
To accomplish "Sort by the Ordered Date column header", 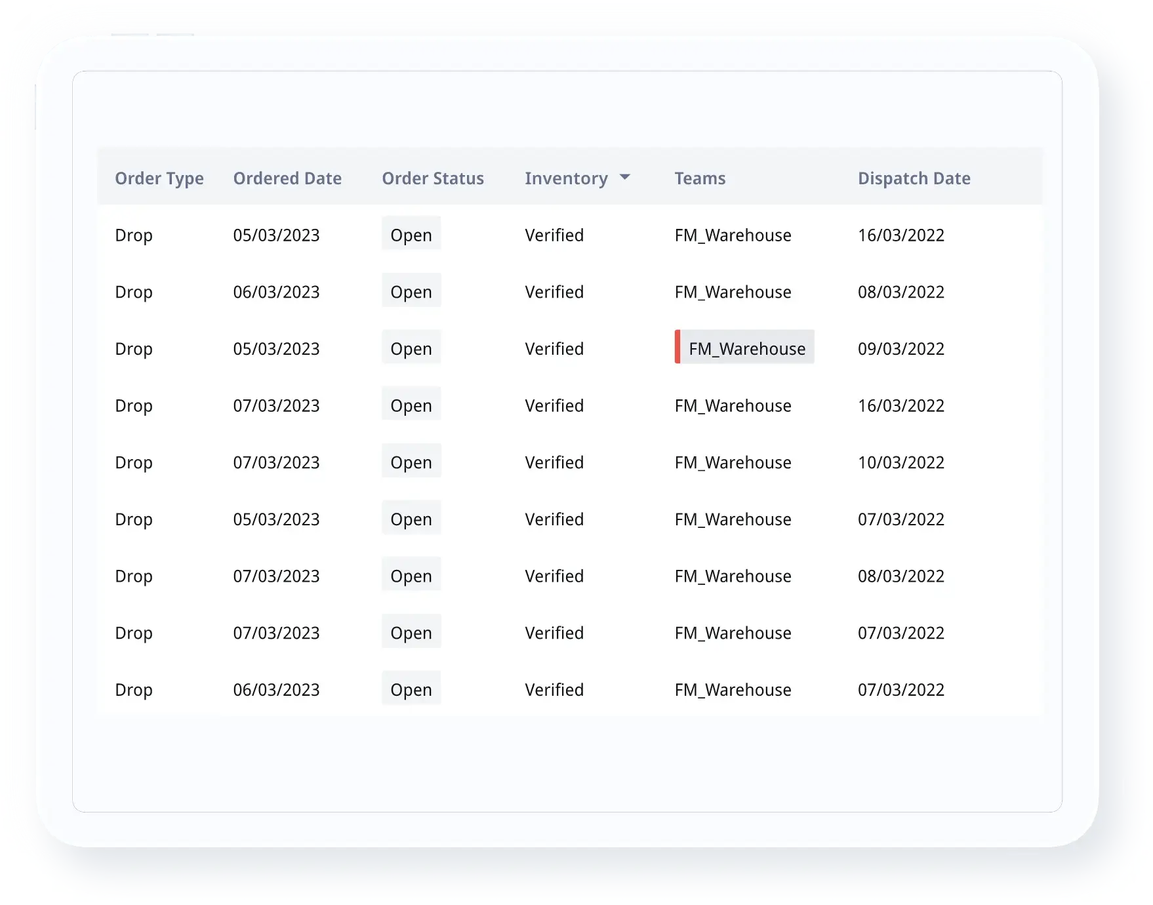I will [287, 178].
